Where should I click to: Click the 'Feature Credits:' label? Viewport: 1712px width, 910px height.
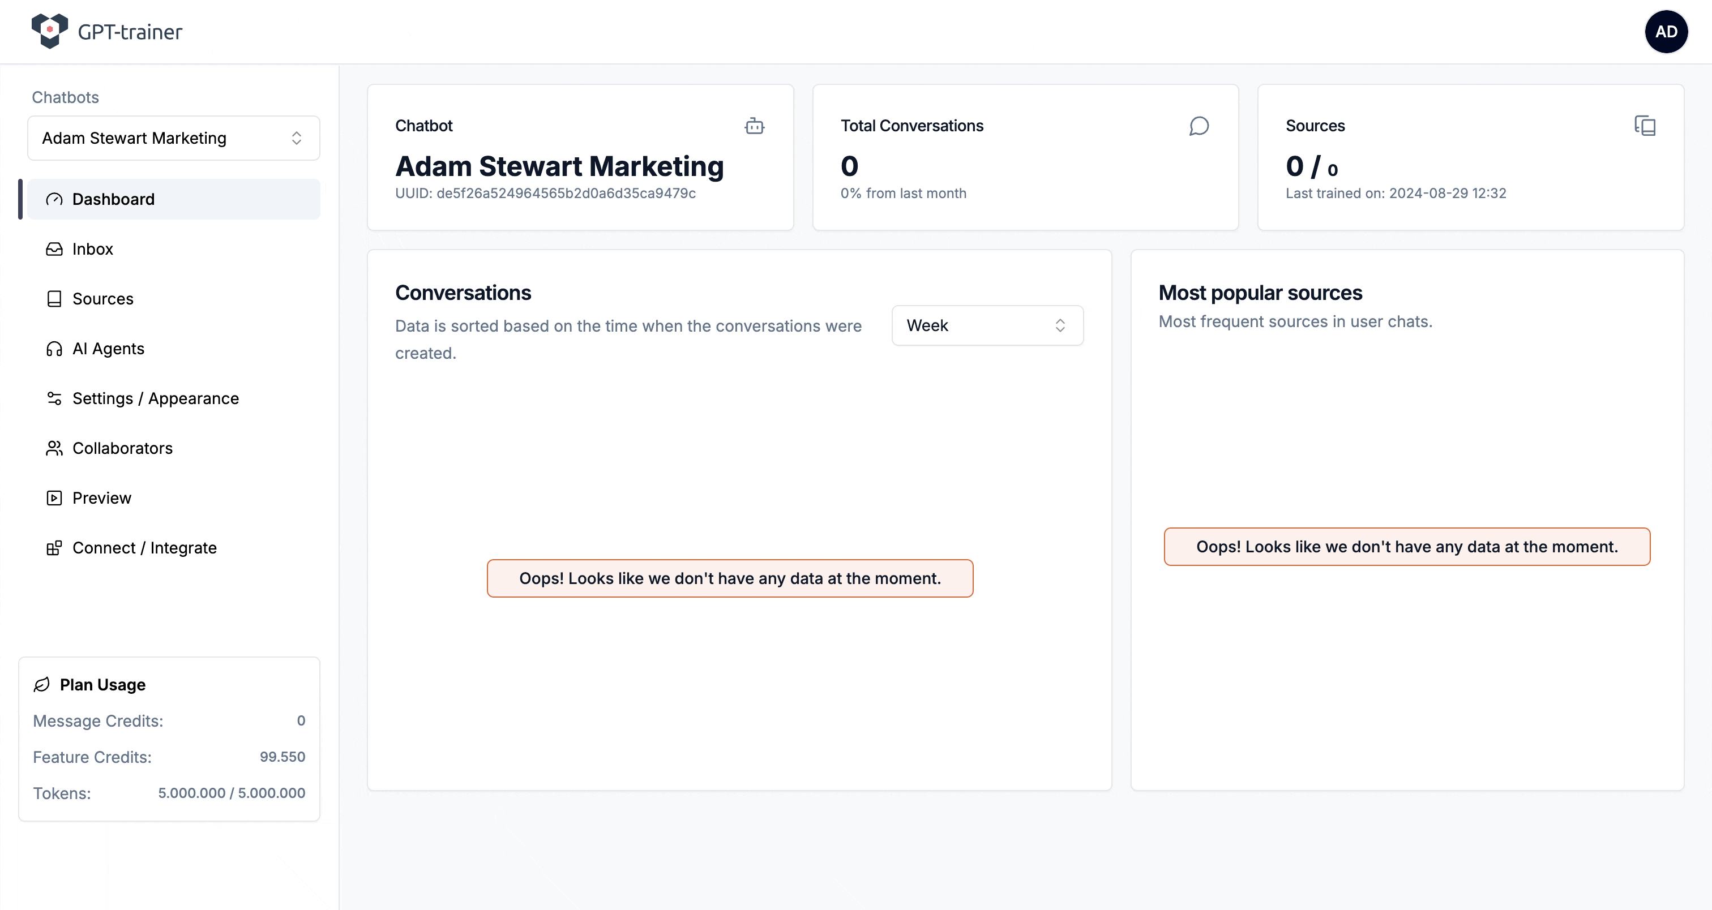92,757
